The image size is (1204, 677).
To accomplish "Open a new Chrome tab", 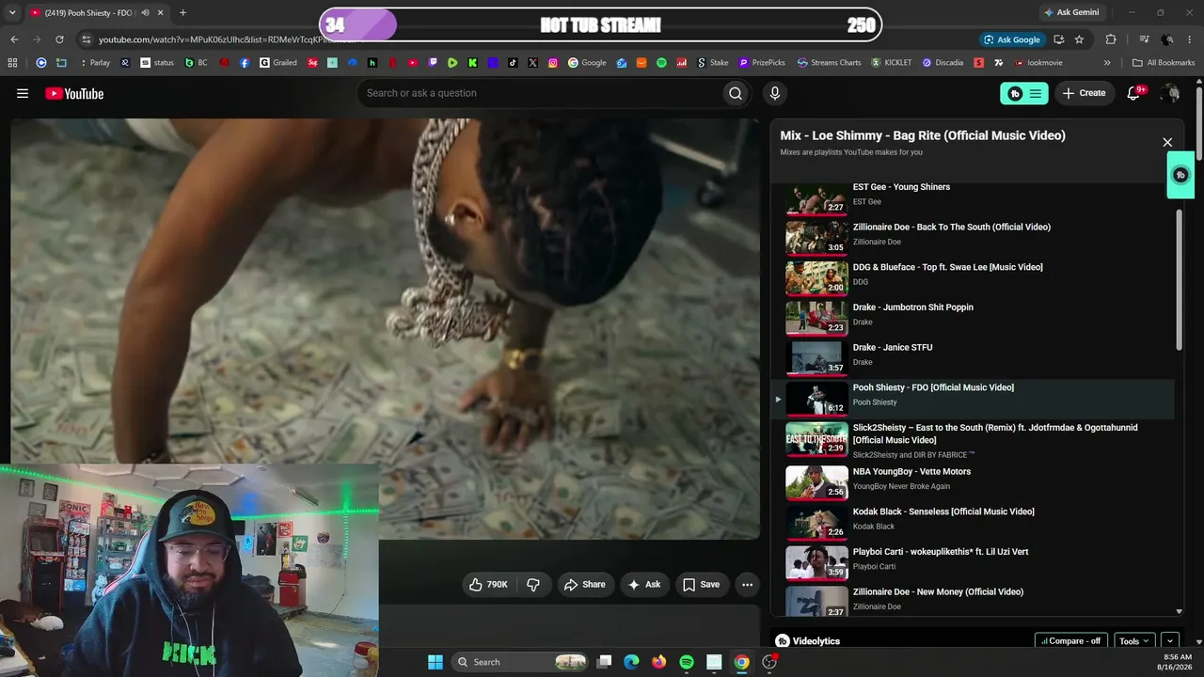I will coord(182,12).
